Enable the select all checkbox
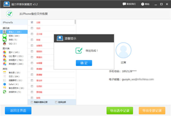The width and height of the screenshot is (171, 116). click(x=56, y=102)
